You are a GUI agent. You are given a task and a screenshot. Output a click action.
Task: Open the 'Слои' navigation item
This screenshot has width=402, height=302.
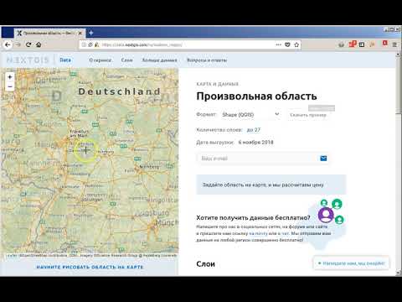pos(126,60)
